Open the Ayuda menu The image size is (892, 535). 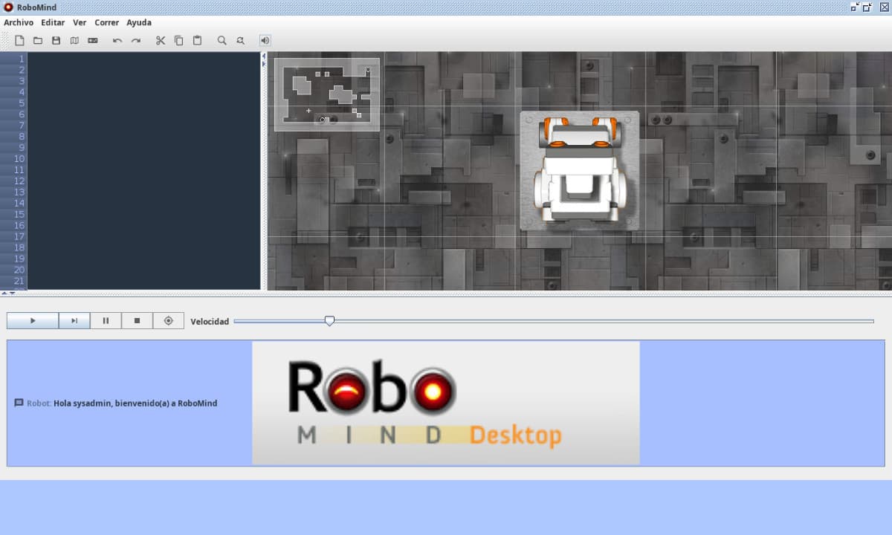[138, 22]
